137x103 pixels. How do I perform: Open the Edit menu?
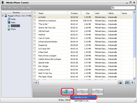pos(9,7)
